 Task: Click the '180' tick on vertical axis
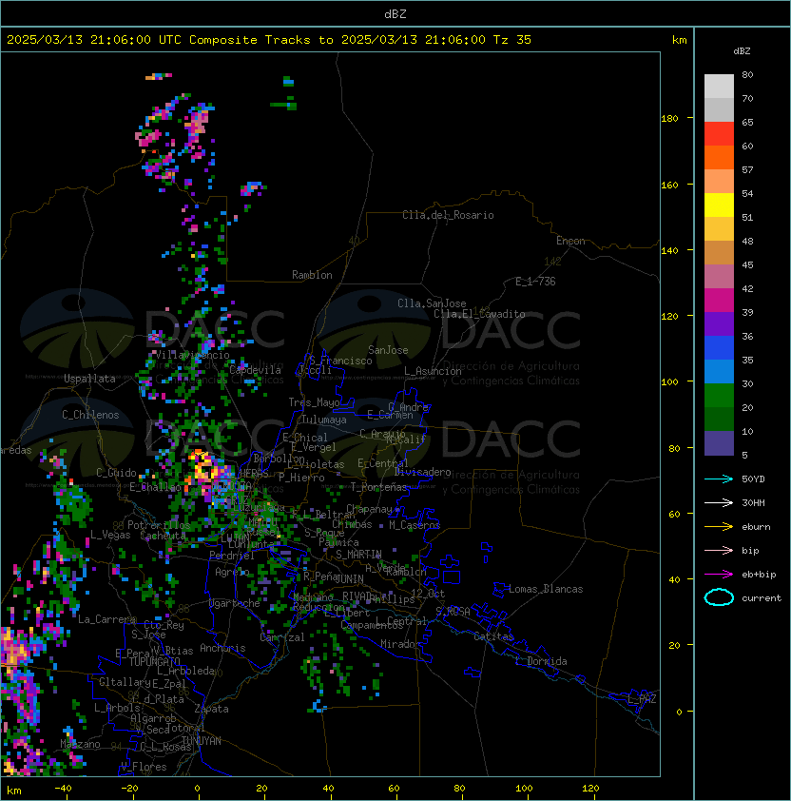pos(669,119)
